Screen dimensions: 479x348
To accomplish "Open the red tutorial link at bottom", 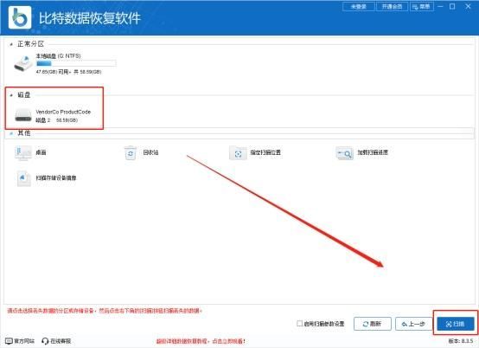I will click(201, 341).
